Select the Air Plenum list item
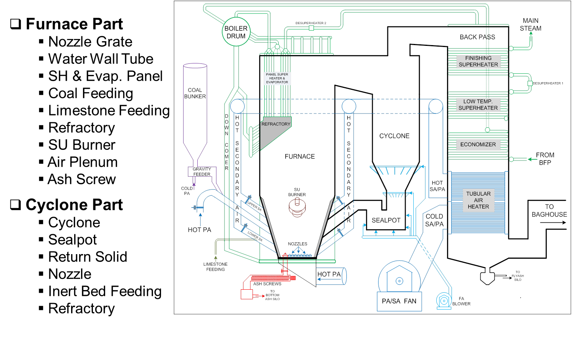Screen dimensions: 572x360 (83, 162)
